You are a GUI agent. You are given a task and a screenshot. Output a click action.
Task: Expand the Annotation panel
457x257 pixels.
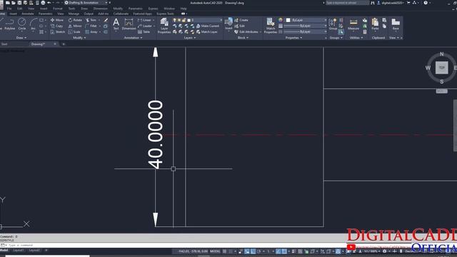[133, 38]
